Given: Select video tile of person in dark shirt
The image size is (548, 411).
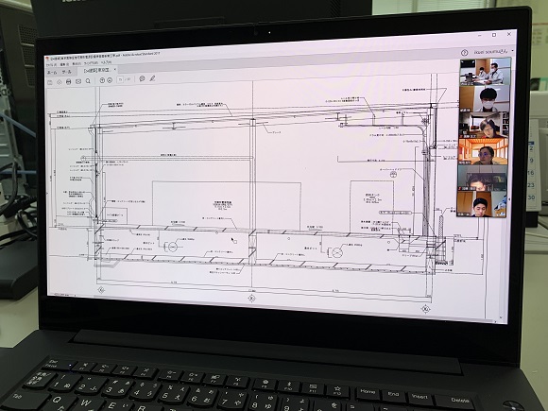Looking at the screenshot, I should [482, 204].
